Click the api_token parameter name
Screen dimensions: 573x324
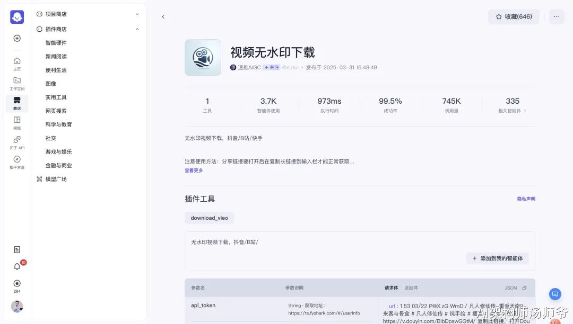click(203, 305)
